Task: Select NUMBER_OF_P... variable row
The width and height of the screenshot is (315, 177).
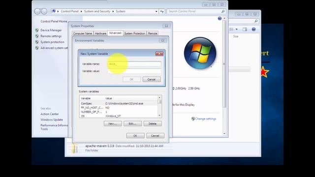Action: pyautogui.click(x=119, y=112)
